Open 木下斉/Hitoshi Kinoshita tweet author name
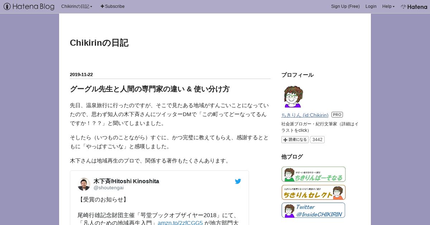Viewport: 430px width, 225px height. tap(126, 181)
